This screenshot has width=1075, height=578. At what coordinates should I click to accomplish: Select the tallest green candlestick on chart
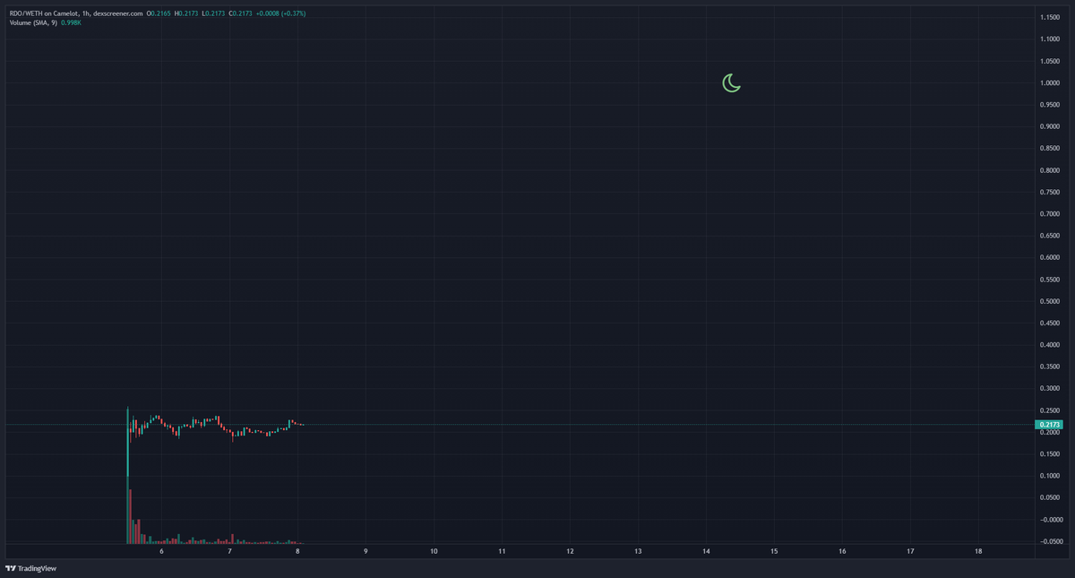tap(127, 439)
